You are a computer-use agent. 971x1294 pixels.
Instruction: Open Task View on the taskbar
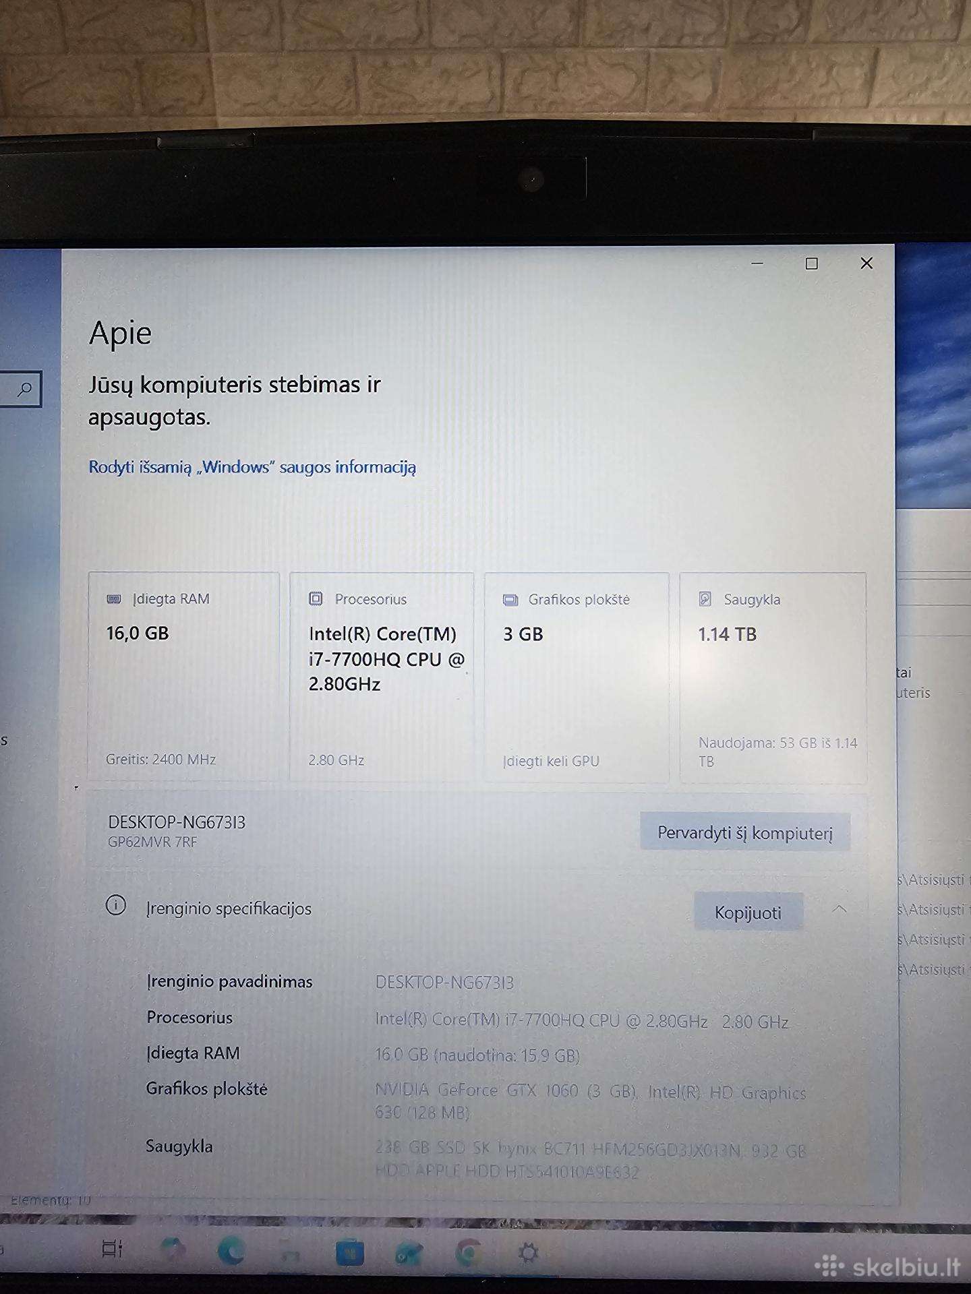point(112,1249)
